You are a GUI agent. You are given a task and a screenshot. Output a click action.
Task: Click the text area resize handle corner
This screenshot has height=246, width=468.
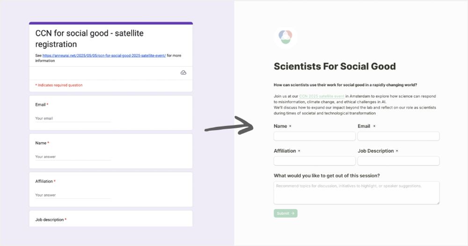click(x=438, y=203)
